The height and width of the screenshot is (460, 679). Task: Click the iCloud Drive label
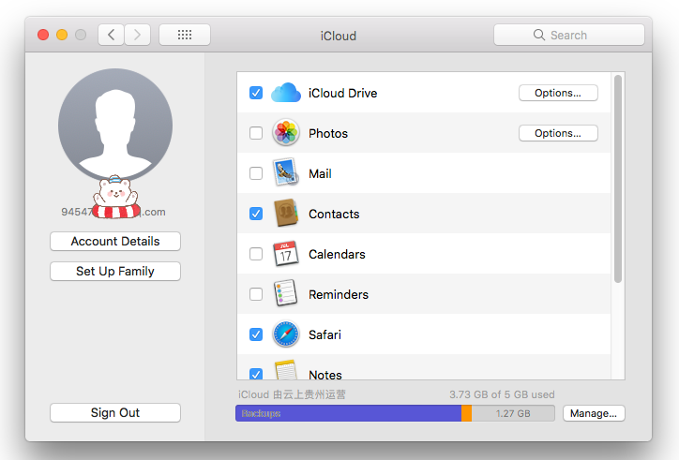click(x=342, y=93)
